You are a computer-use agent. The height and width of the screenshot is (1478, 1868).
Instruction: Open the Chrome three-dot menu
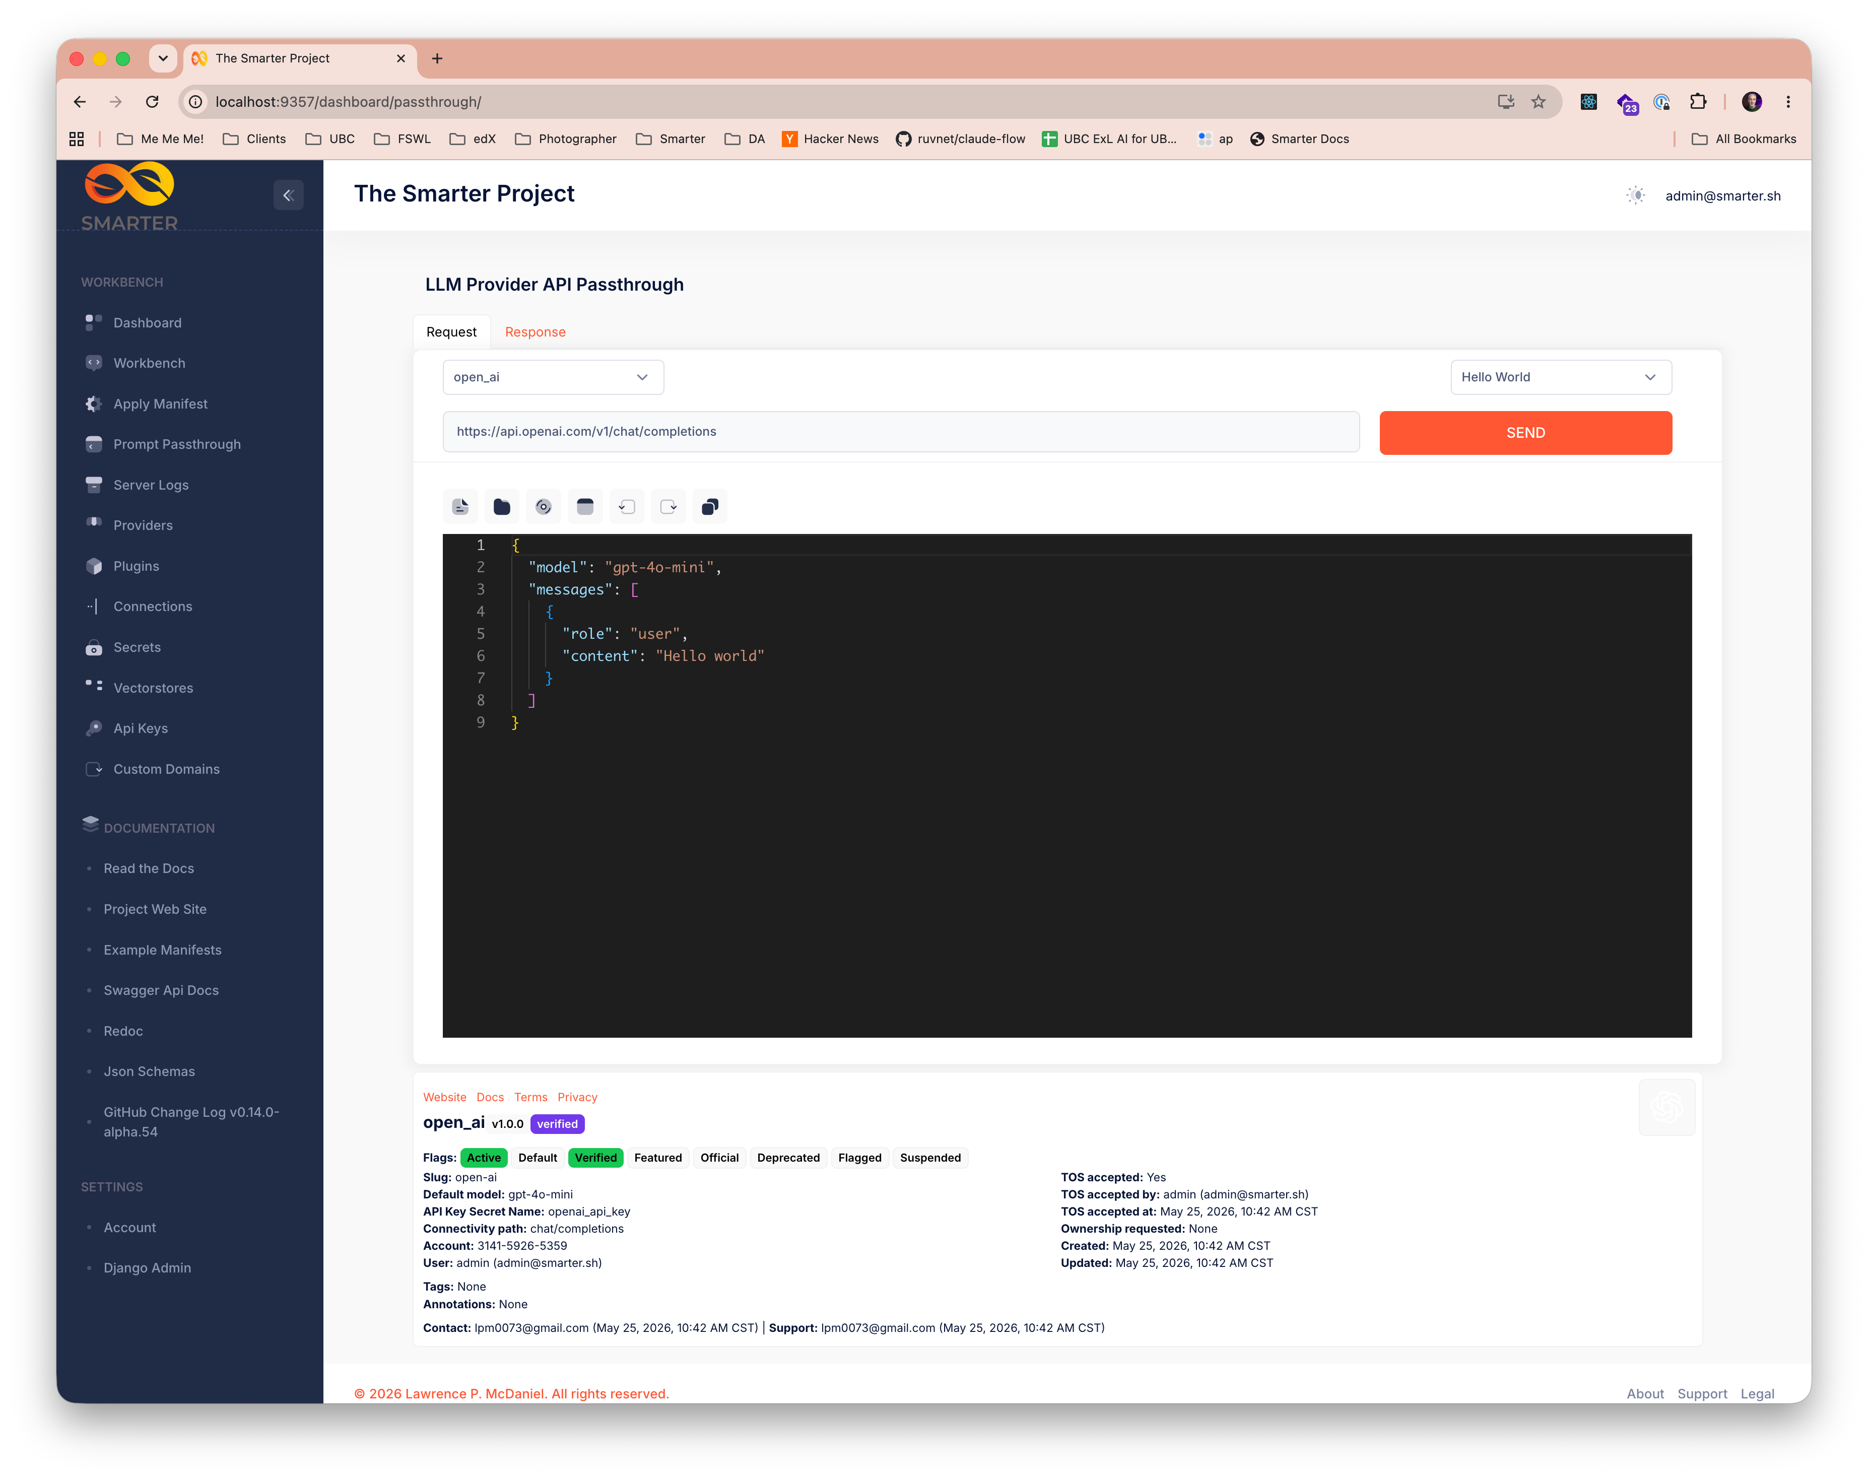1788,102
